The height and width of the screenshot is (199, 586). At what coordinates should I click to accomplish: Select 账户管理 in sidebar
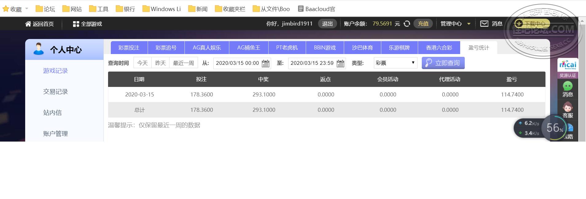[56, 134]
